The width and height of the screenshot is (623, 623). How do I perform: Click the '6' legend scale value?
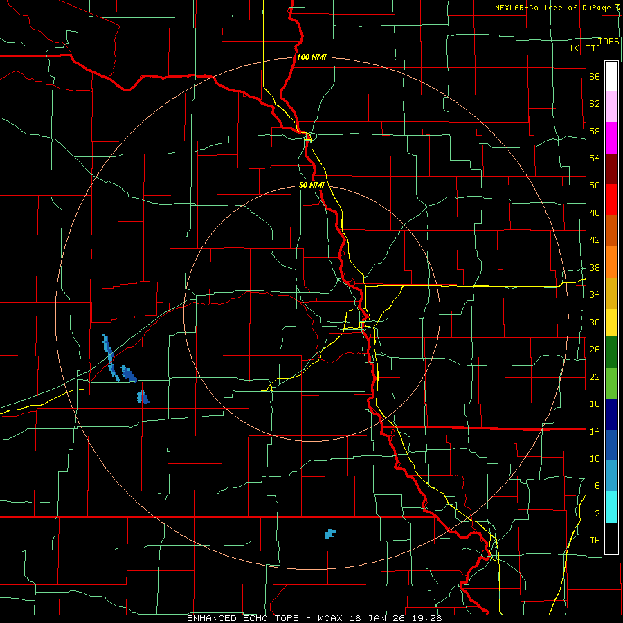[597, 485]
